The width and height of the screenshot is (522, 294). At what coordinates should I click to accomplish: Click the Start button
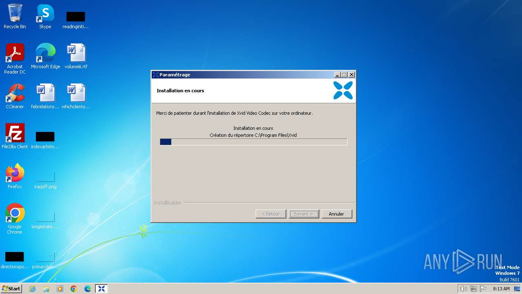click(x=11, y=289)
